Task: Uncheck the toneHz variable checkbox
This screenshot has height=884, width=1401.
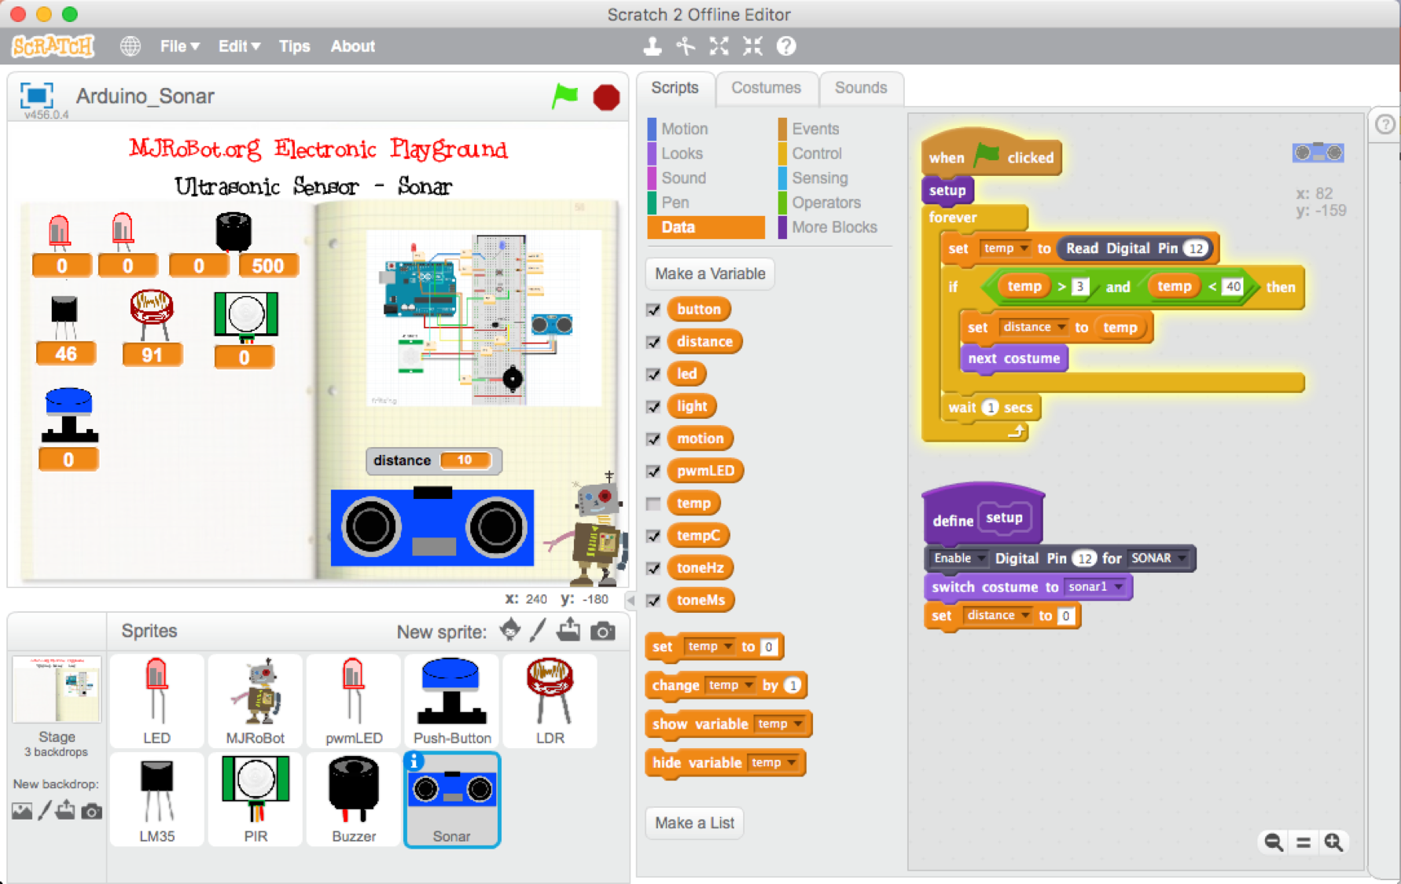Action: click(x=653, y=567)
